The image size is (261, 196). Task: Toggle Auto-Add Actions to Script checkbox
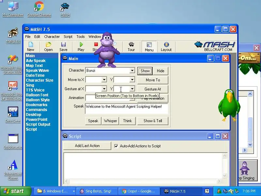tap(116, 146)
